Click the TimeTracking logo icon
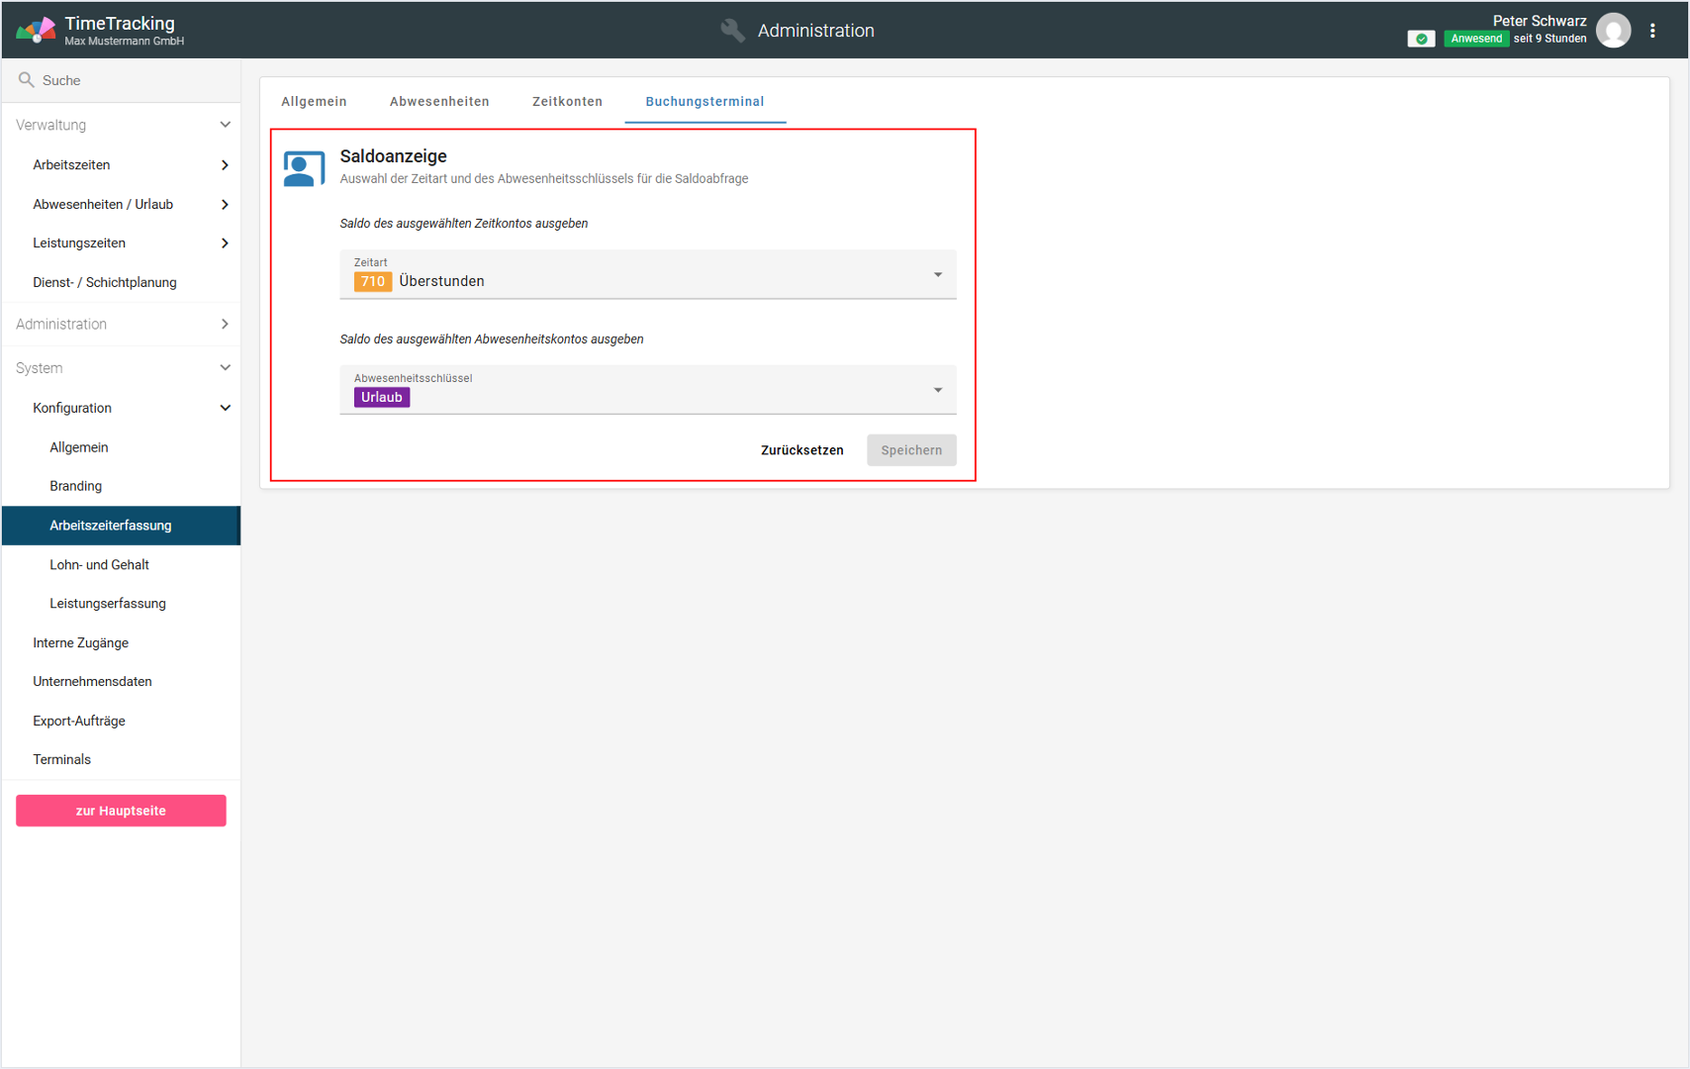1690x1069 pixels. (36, 30)
